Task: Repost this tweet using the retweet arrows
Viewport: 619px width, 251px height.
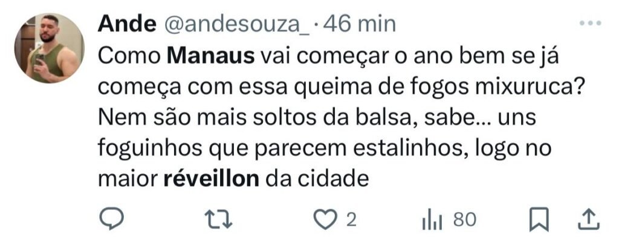Action: point(218,220)
